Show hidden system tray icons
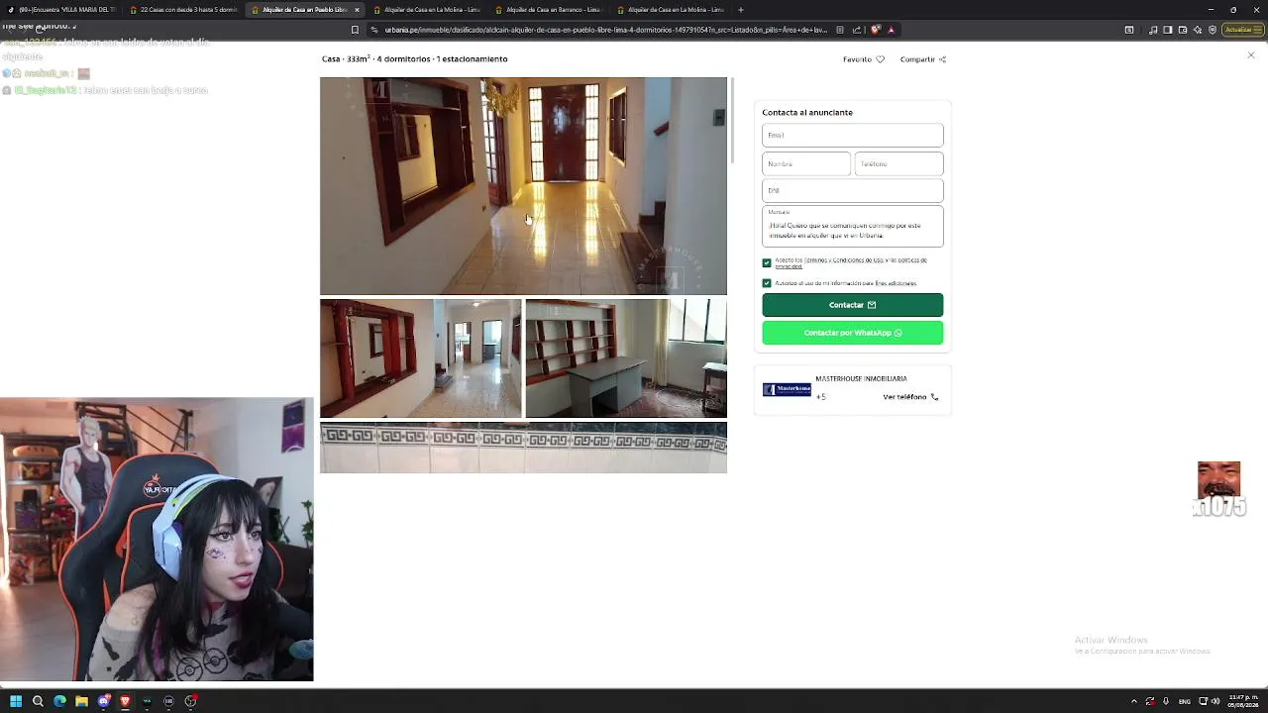The width and height of the screenshot is (1268, 713). click(1134, 701)
